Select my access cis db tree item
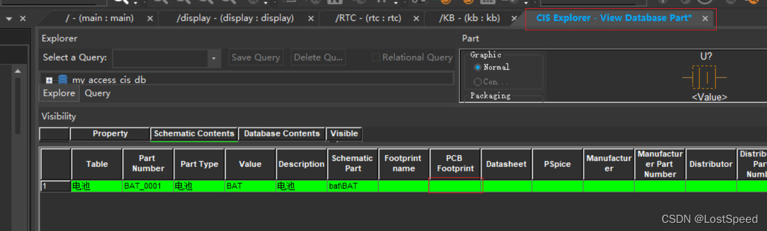767x231 pixels. click(109, 80)
